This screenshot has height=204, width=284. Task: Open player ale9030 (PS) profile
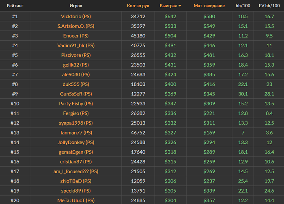coord(76,75)
